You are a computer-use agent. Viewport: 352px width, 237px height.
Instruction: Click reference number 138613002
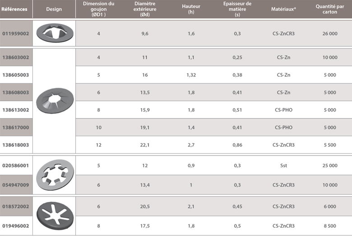tap(16, 110)
